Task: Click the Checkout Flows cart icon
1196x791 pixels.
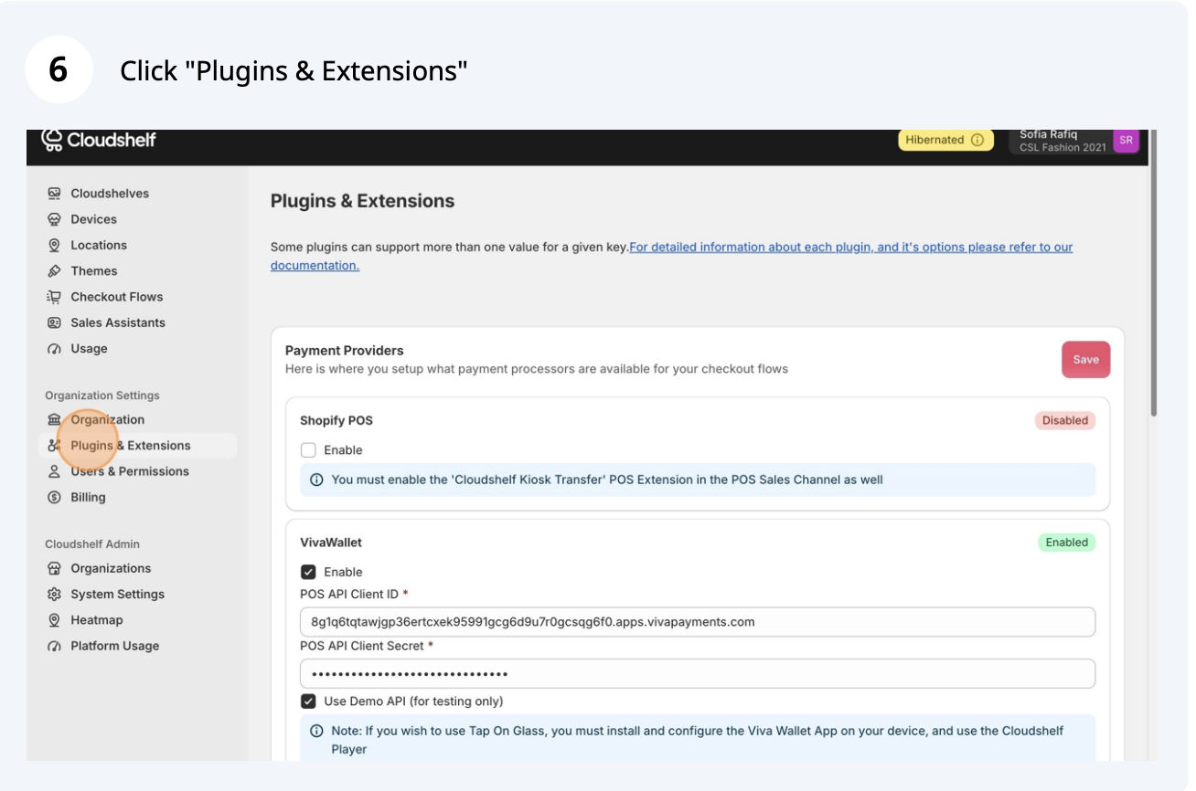Action: click(x=54, y=297)
